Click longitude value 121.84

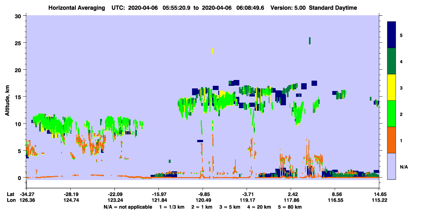pyautogui.click(x=159, y=200)
